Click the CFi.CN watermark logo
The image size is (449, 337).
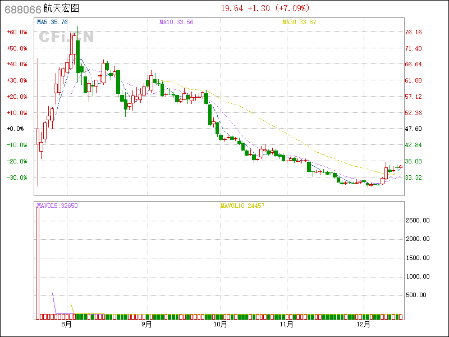(66, 37)
